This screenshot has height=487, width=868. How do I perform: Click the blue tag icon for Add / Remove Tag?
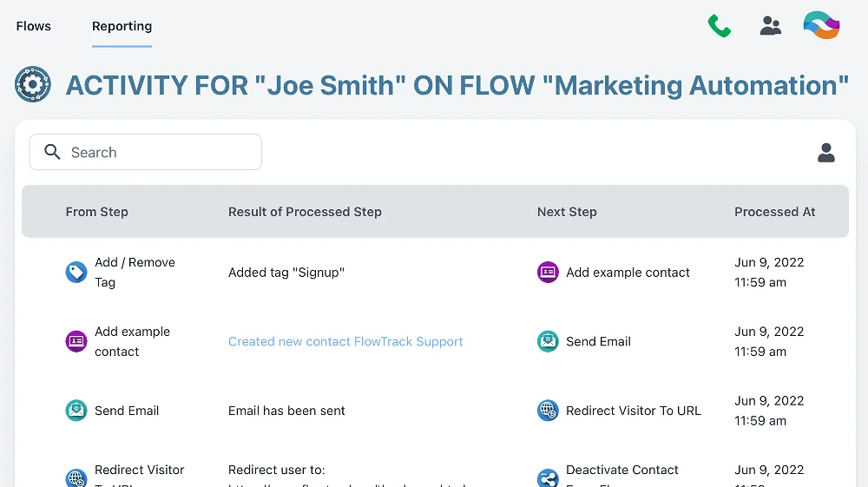pyautogui.click(x=76, y=273)
